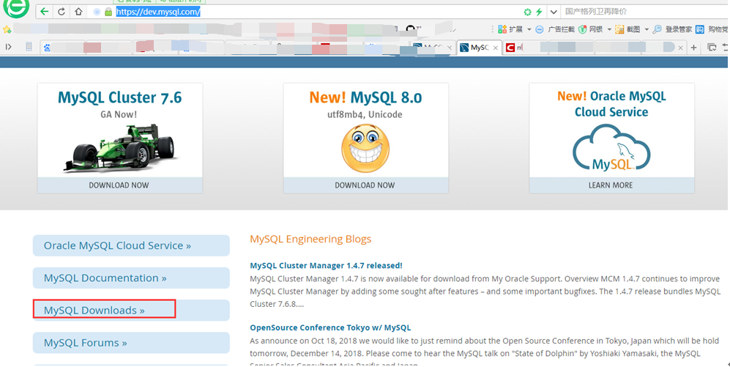Click the green lightning speed mode icon
730x367 pixels.
click(x=539, y=12)
